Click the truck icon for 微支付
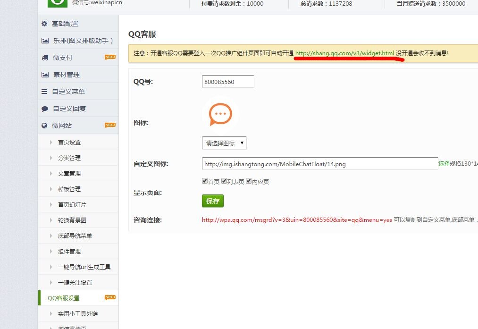The image size is (478, 329). tap(45, 58)
